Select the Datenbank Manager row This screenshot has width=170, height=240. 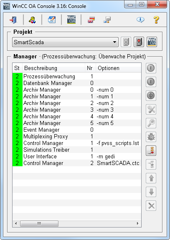click(x=77, y=83)
